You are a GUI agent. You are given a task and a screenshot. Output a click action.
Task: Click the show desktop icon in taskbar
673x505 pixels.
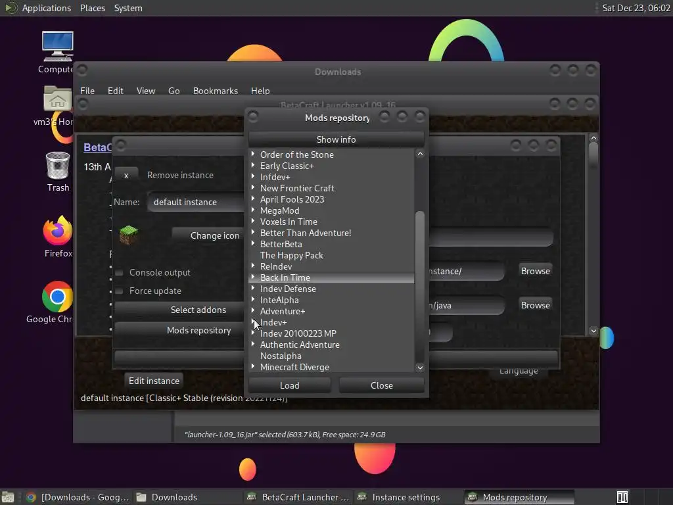8,497
